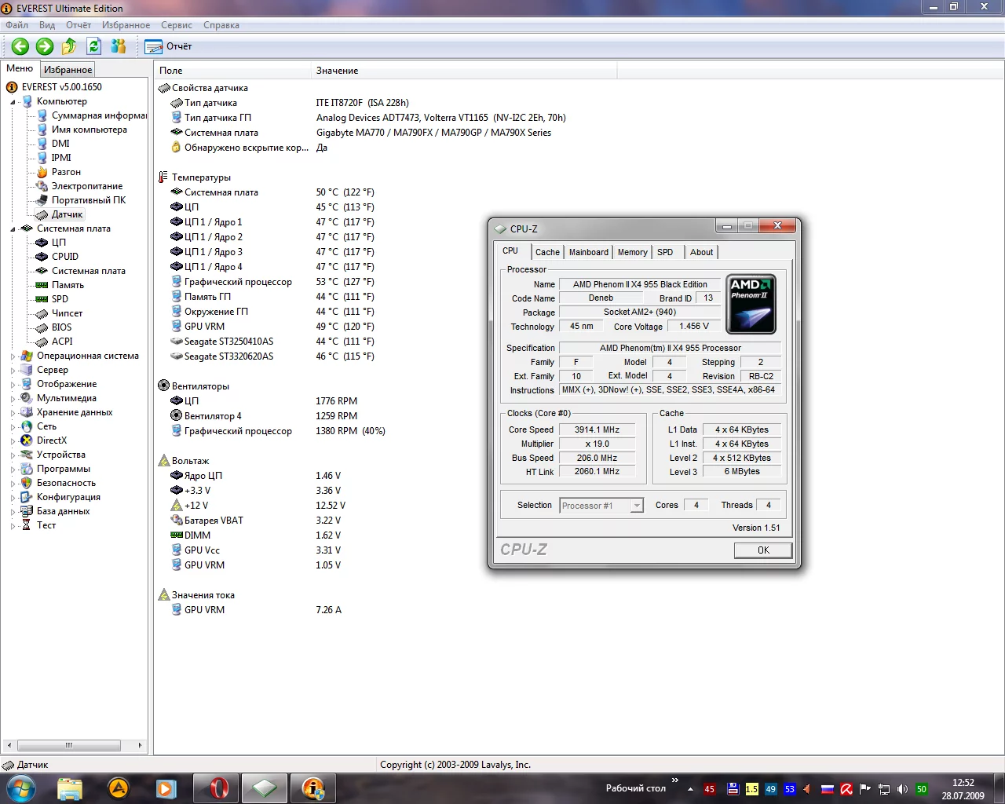Screen dimensions: 1005x804
Task: Switch to the Mainboard tab in CPU-Z
Action: pos(588,252)
